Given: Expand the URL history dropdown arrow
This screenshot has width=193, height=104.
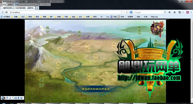Looking at the screenshot, I should coord(124,12).
